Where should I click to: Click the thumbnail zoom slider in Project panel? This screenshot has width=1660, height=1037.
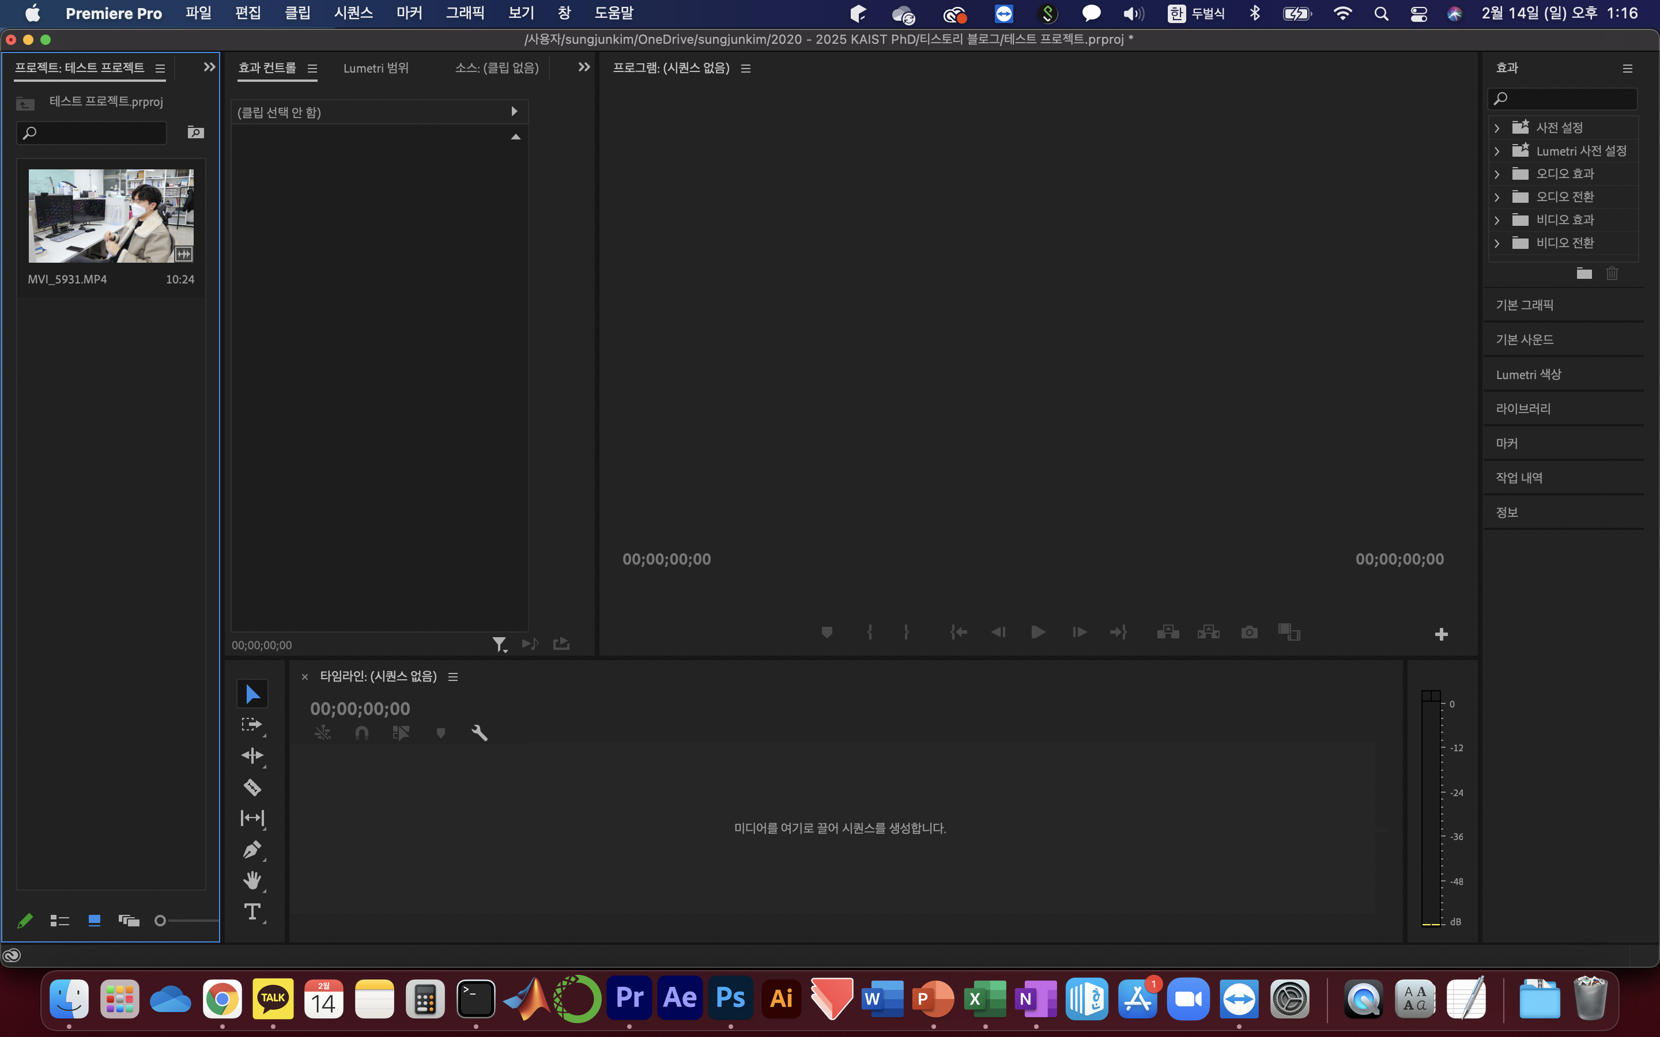click(160, 921)
